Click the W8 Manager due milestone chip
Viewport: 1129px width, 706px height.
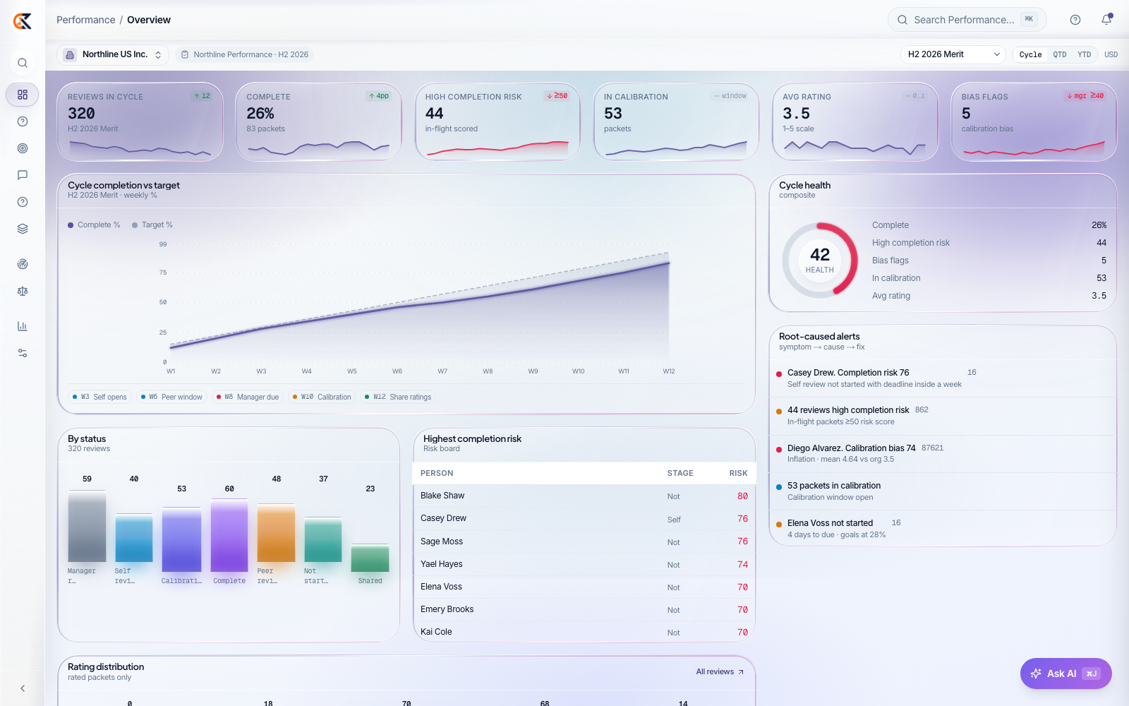coord(248,397)
